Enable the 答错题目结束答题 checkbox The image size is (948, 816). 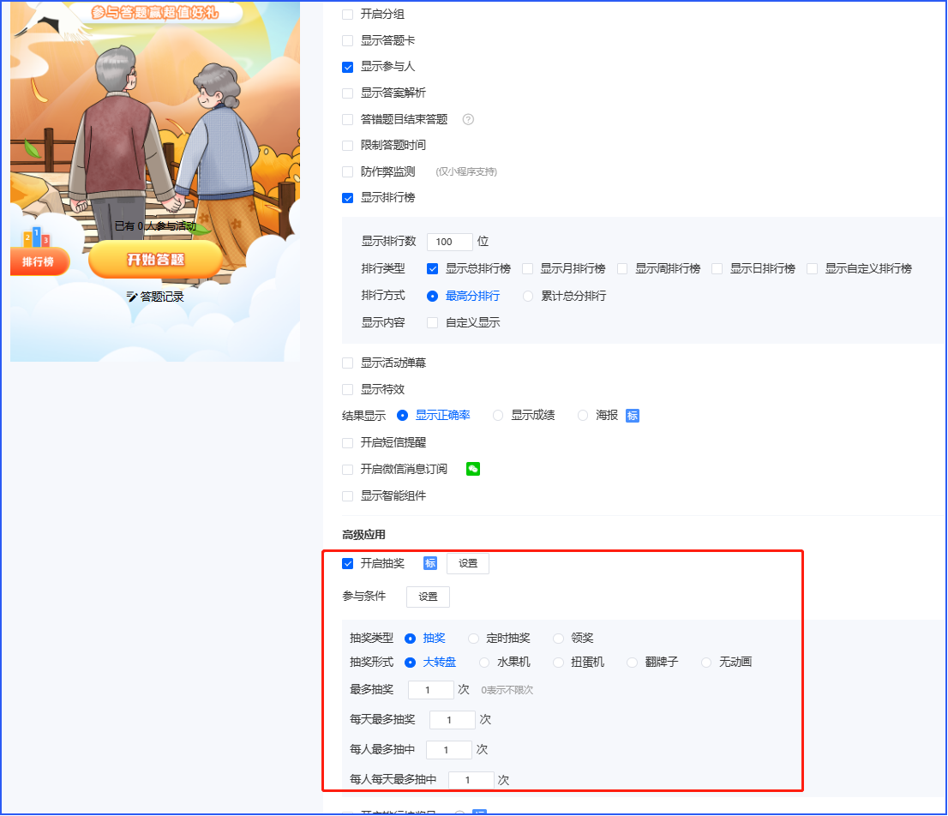pos(348,120)
